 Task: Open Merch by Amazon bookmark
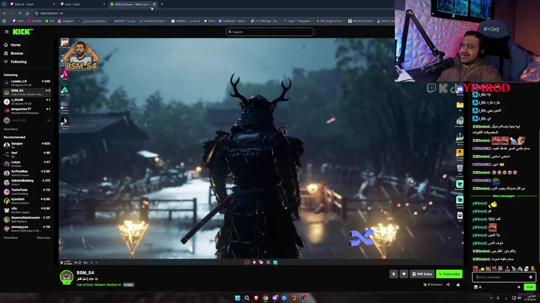pyautogui.click(x=361, y=21)
